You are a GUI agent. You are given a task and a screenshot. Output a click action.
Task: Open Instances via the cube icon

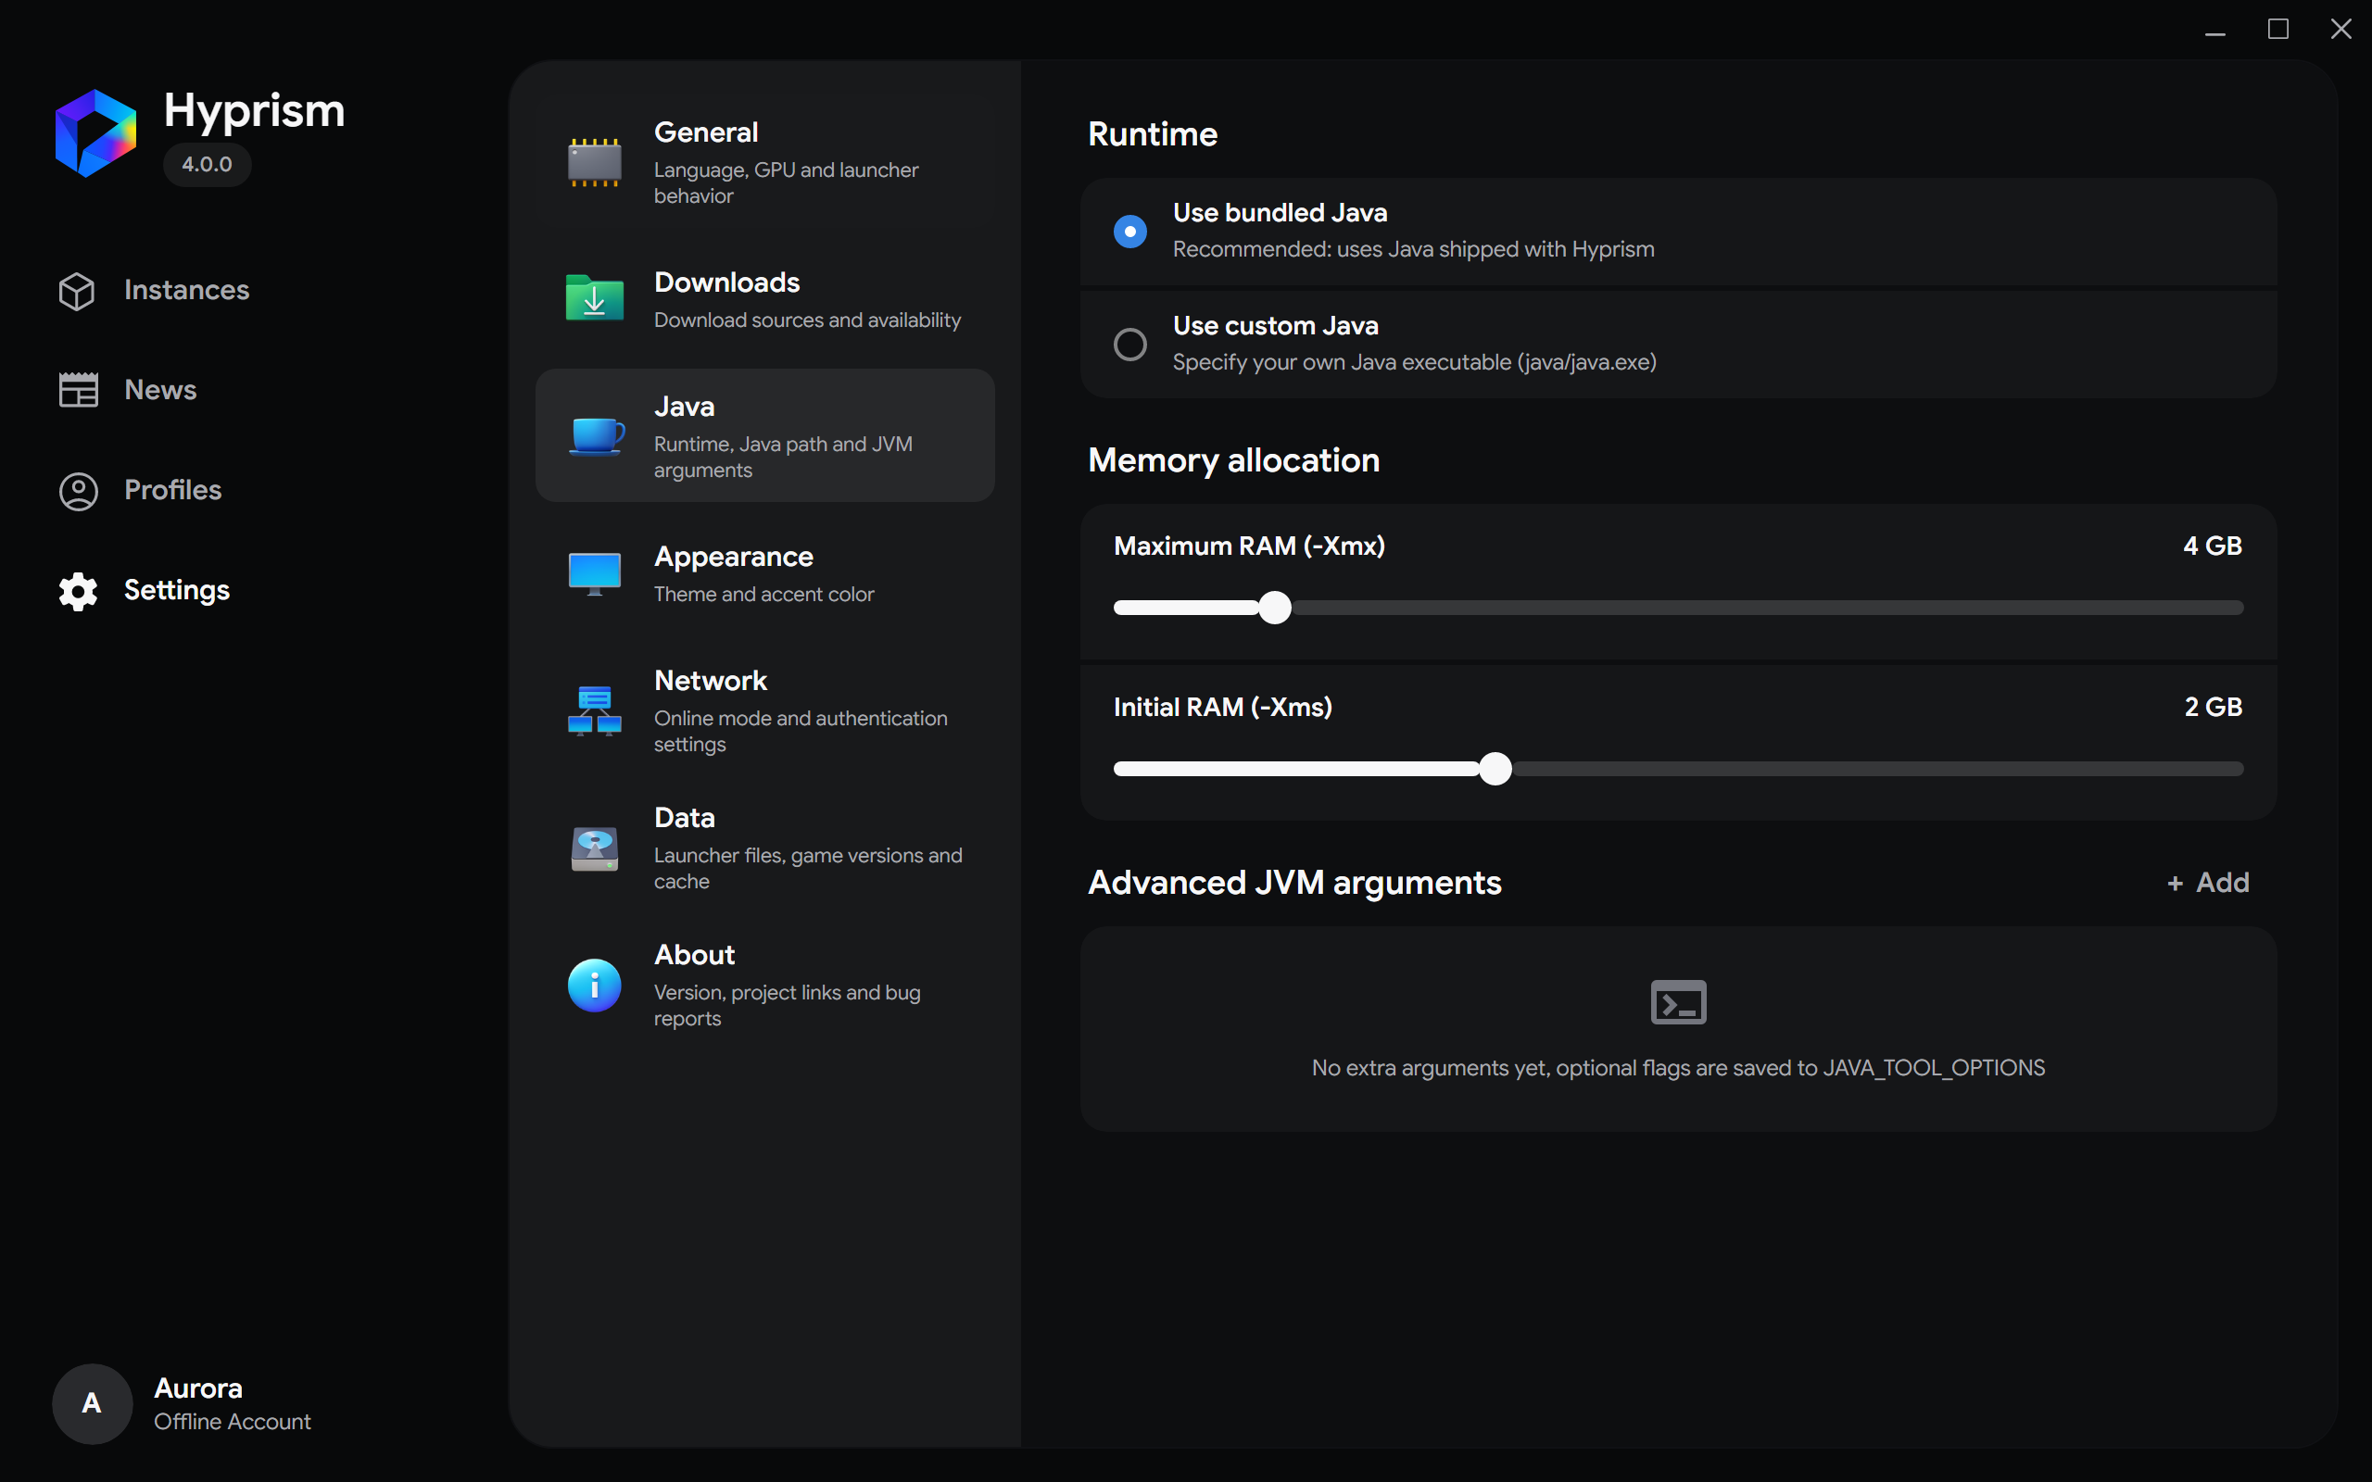click(77, 291)
